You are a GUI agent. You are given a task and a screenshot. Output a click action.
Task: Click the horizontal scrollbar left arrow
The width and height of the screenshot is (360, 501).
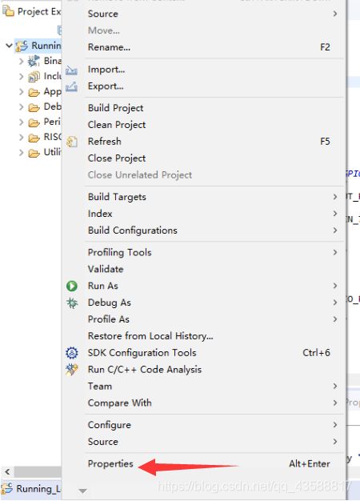(x=7, y=471)
